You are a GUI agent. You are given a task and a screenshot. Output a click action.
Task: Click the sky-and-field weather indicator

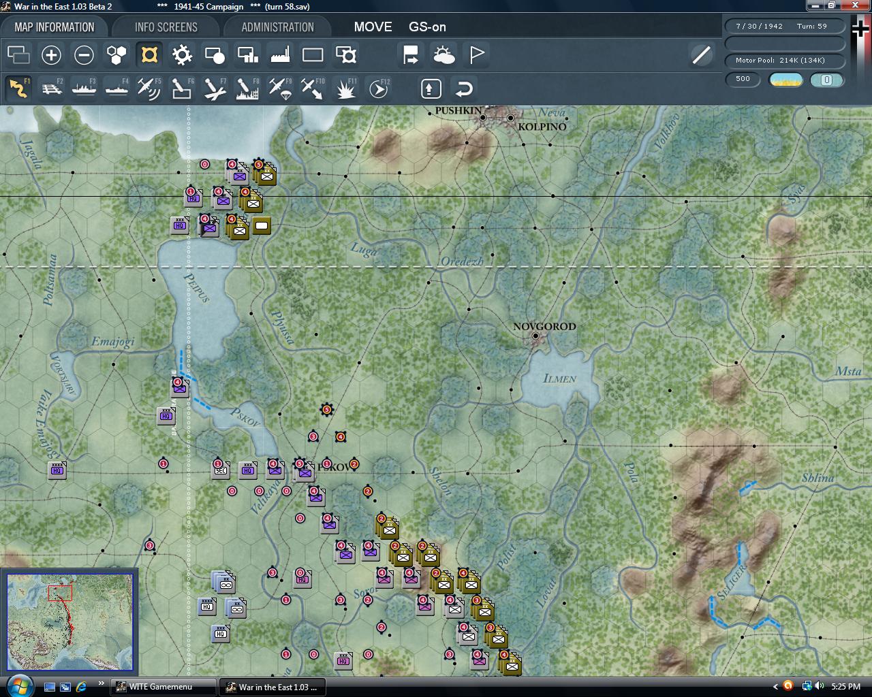[785, 80]
